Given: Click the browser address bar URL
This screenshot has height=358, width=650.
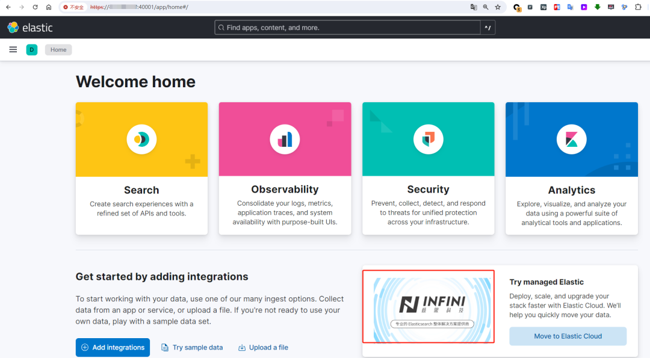Looking at the screenshot, I should click(139, 7).
